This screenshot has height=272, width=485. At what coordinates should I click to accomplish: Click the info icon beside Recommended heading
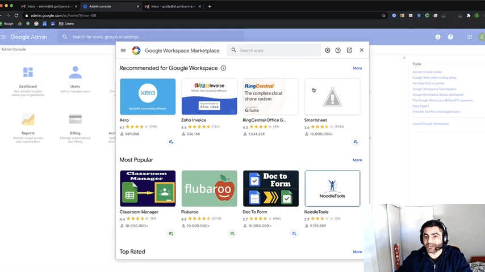tap(223, 68)
